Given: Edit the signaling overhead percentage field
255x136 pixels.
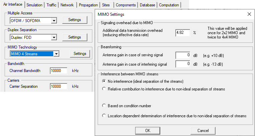Looking at the screenshot, I should click(x=182, y=33).
